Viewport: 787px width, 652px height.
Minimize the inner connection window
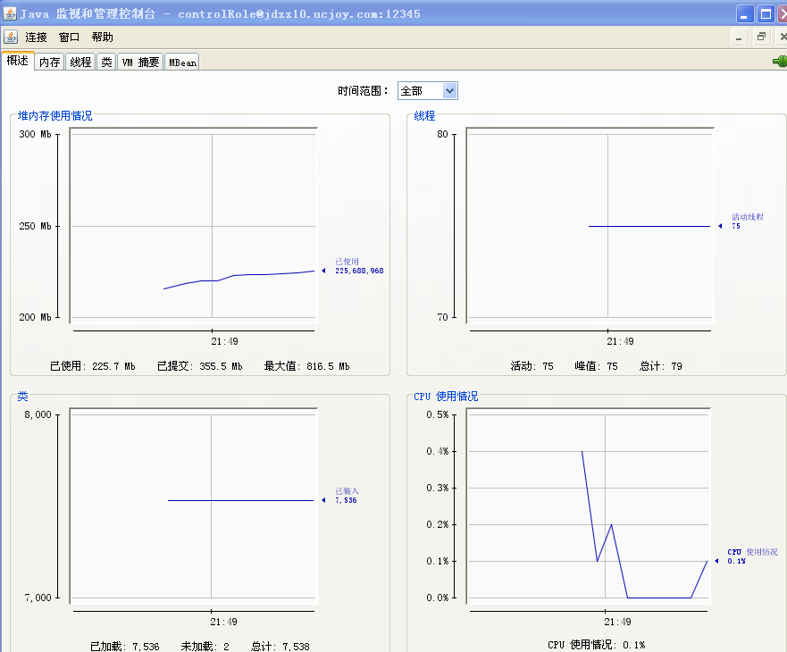click(740, 38)
